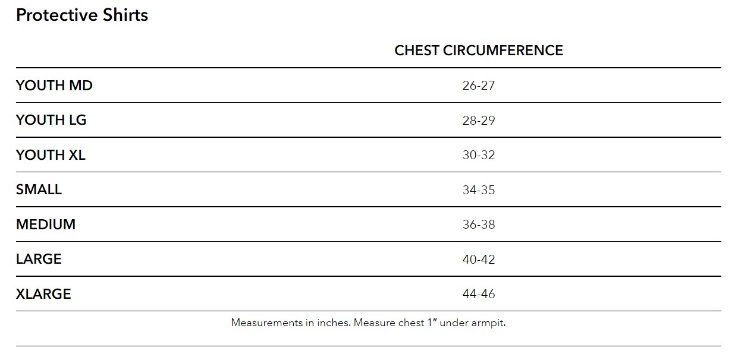Click the word Protective in the title
The image size is (738, 357).
[x=52, y=15]
